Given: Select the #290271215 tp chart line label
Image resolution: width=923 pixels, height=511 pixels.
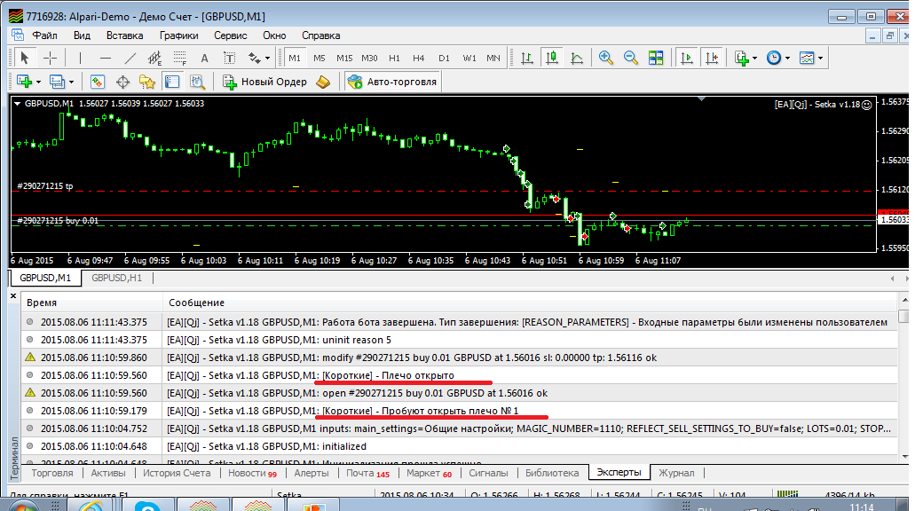Looking at the screenshot, I should tap(44, 186).
